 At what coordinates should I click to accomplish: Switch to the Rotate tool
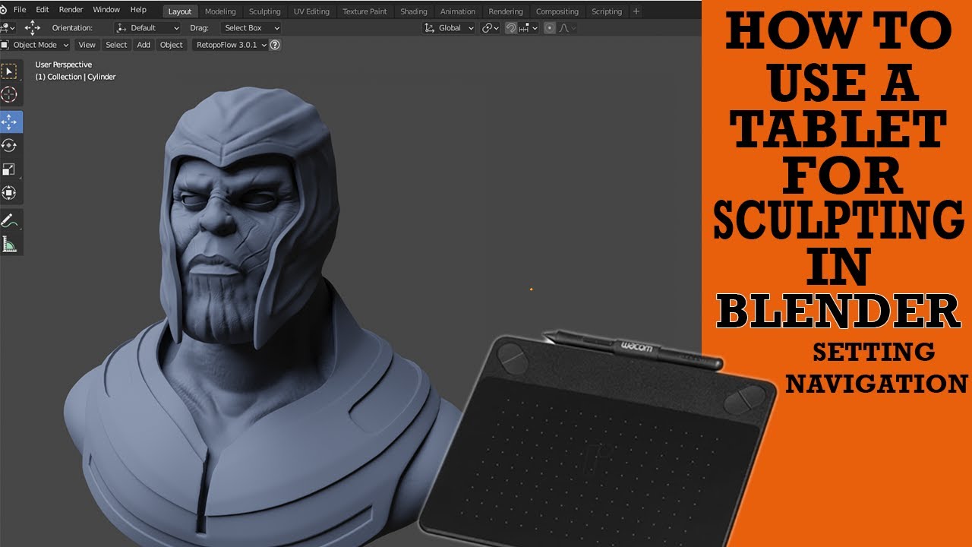coord(10,144)
